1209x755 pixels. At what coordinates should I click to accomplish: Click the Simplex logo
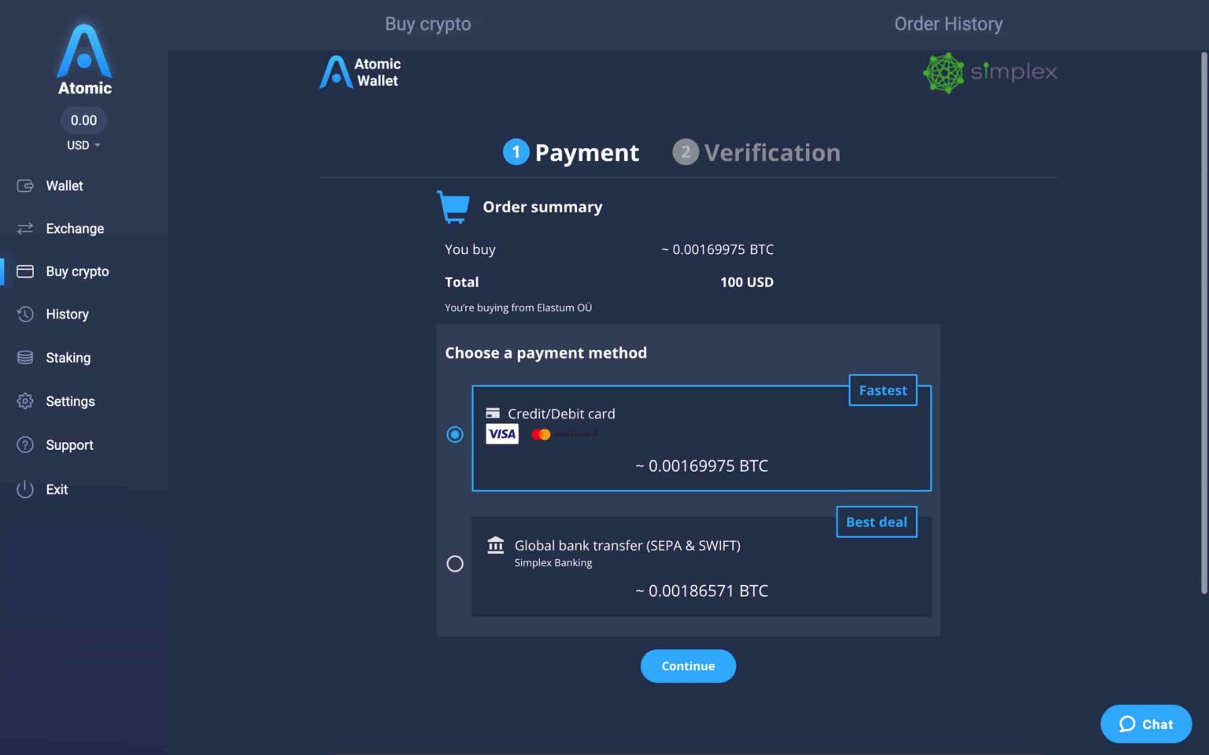pos(989,72)
